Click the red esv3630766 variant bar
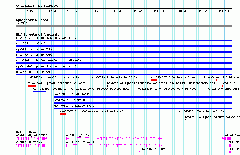 tap(63, 114)
